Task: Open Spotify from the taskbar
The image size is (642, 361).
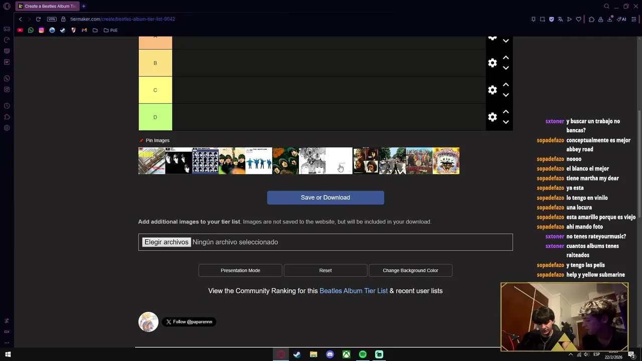Action: click(363, 354)
